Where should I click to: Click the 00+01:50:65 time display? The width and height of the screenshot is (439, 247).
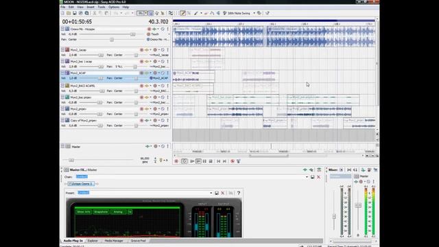pos(77,22)
